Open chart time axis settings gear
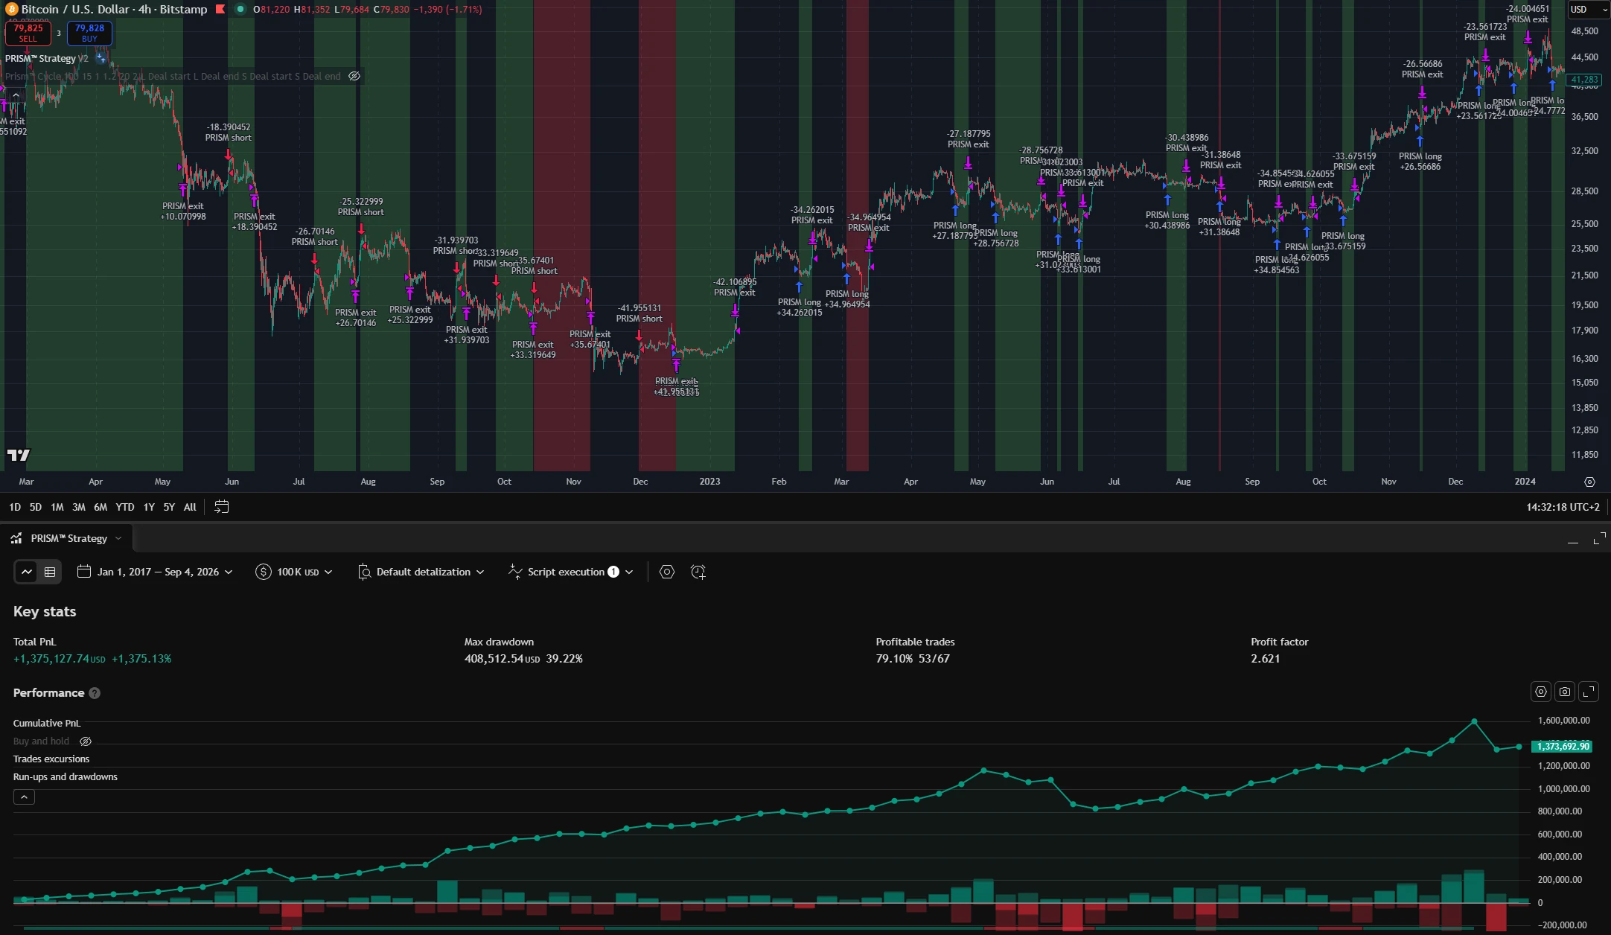Image resolution: width=1611 pixels, height=935 pixels. (1589, 482)
